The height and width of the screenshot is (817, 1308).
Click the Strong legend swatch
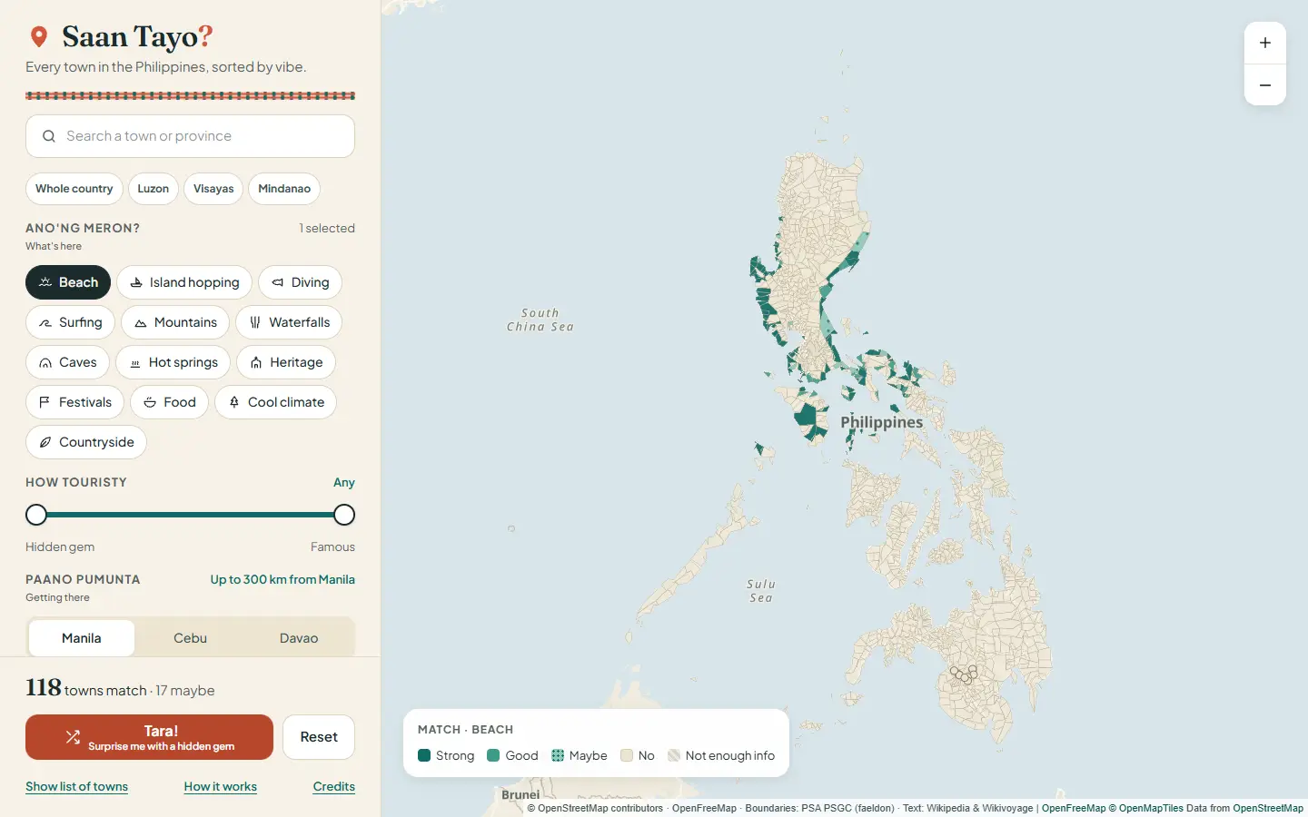424,755
